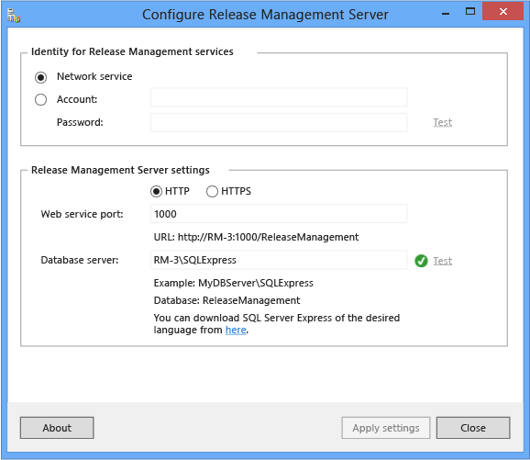Focus the Account input field

pyautogui.click(x=279, y=98)
